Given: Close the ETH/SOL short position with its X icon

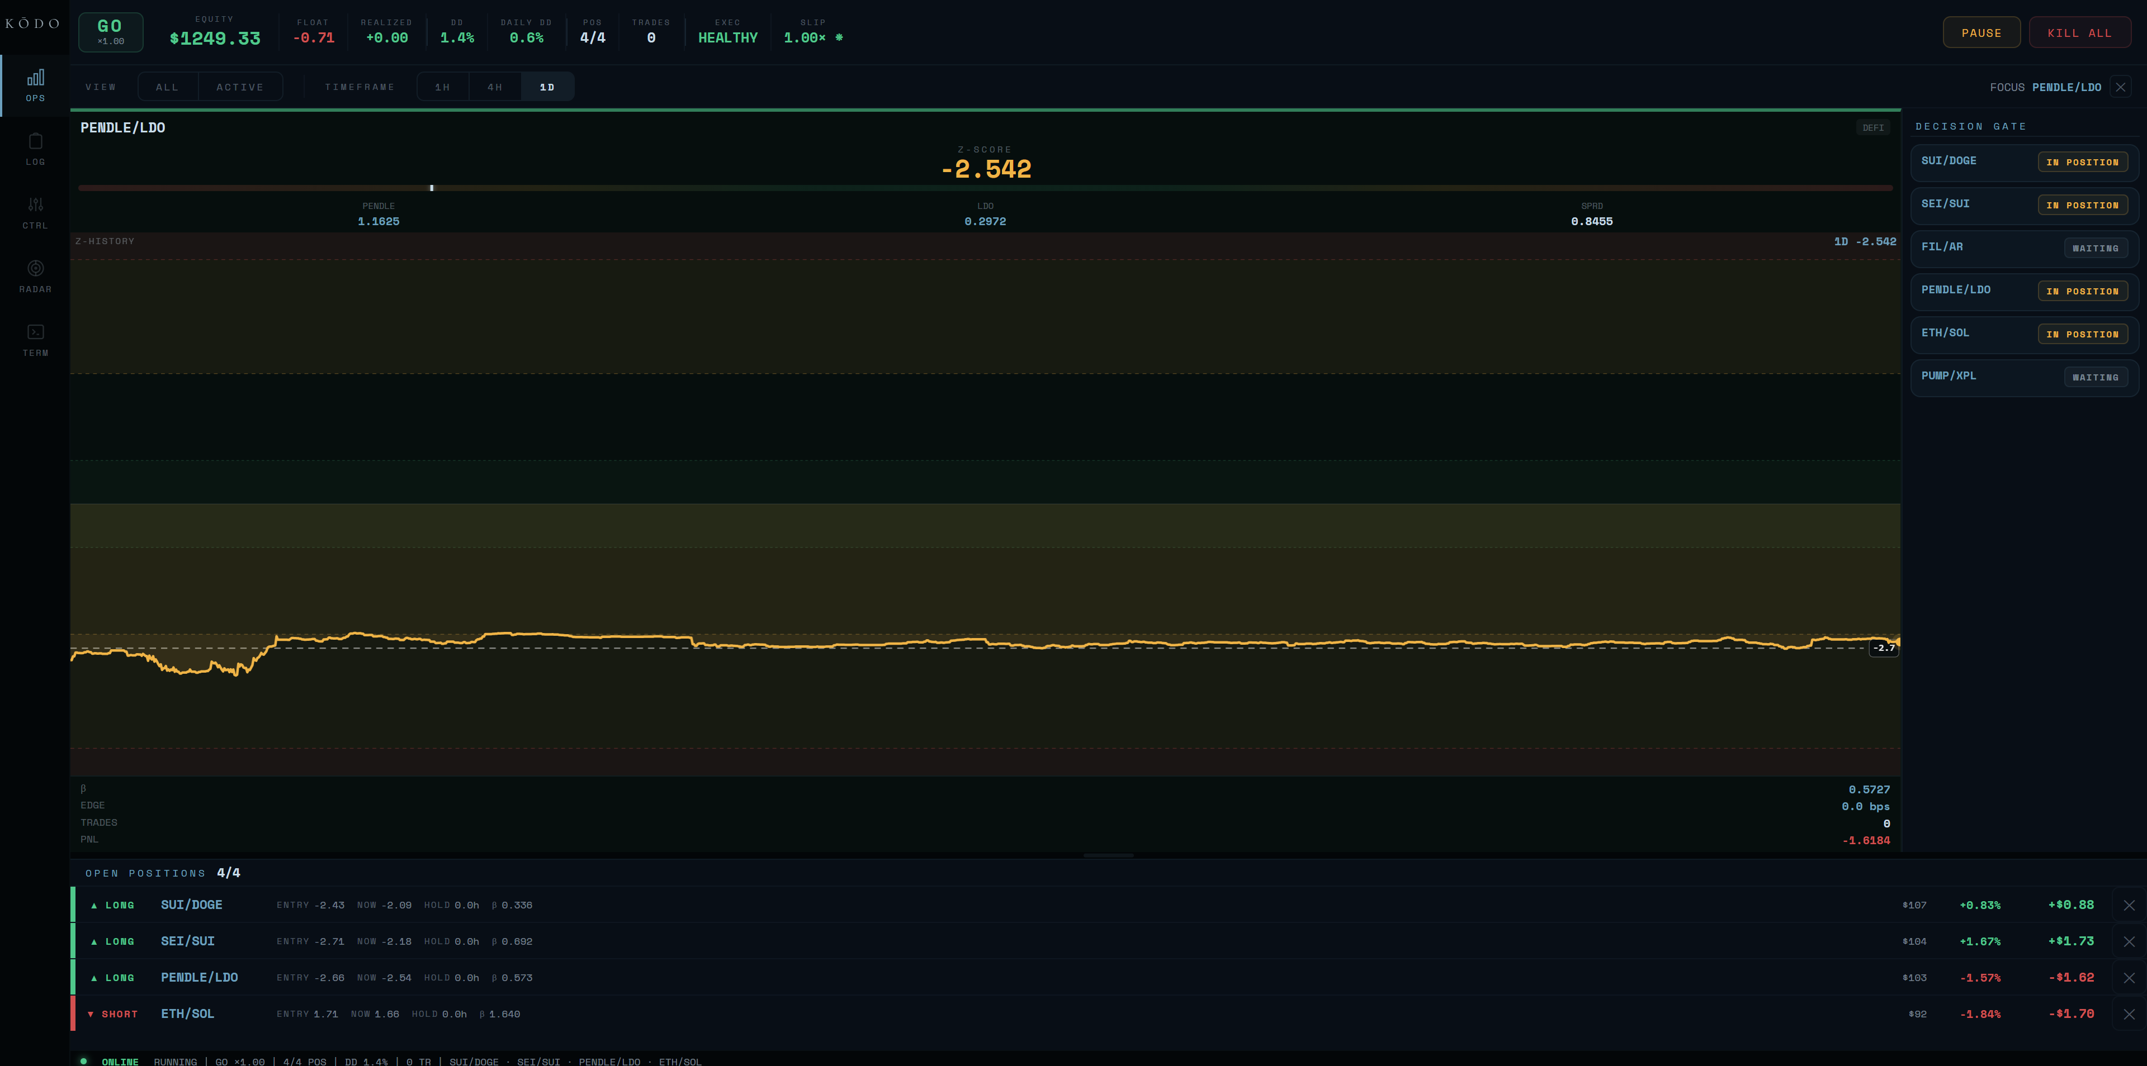Looking at the screenshot, I should [x=2129, y=1015].
